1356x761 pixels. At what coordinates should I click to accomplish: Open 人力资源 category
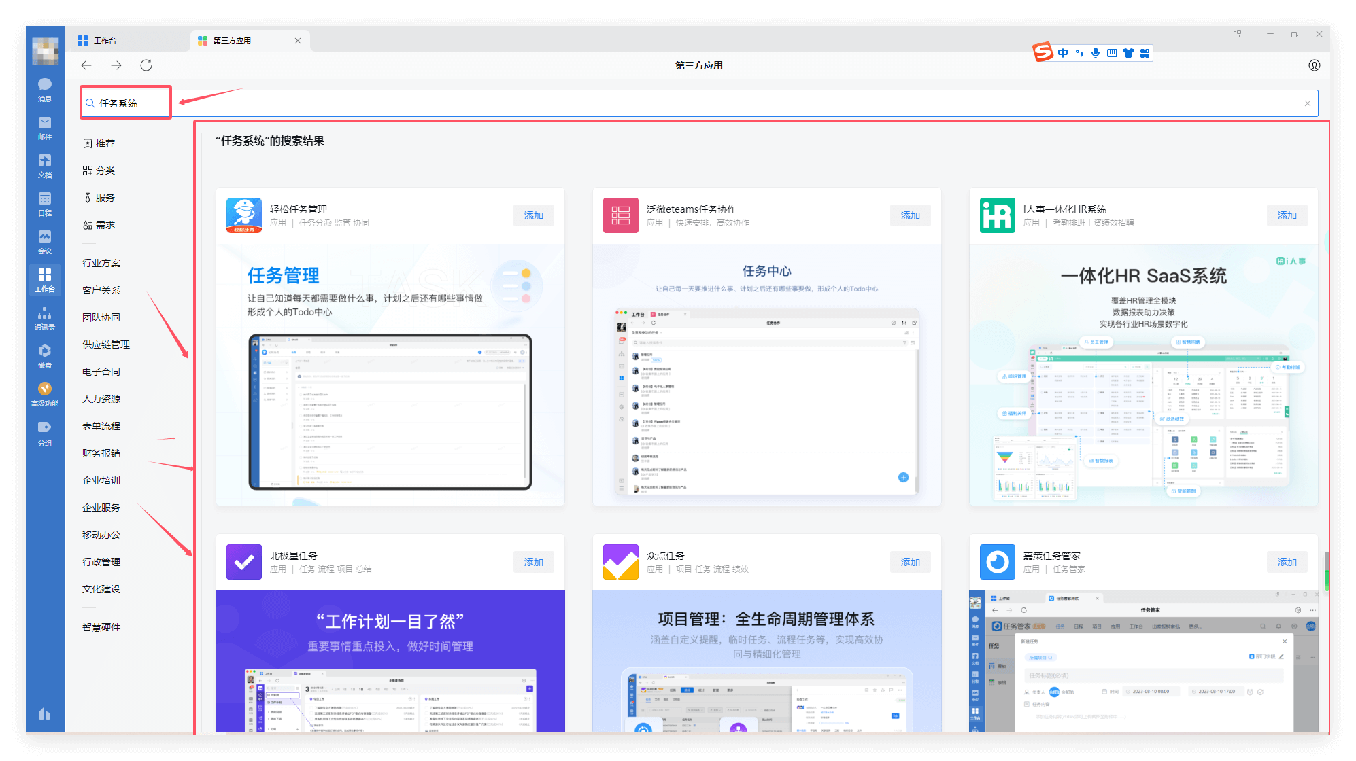(x=101, y=399)
